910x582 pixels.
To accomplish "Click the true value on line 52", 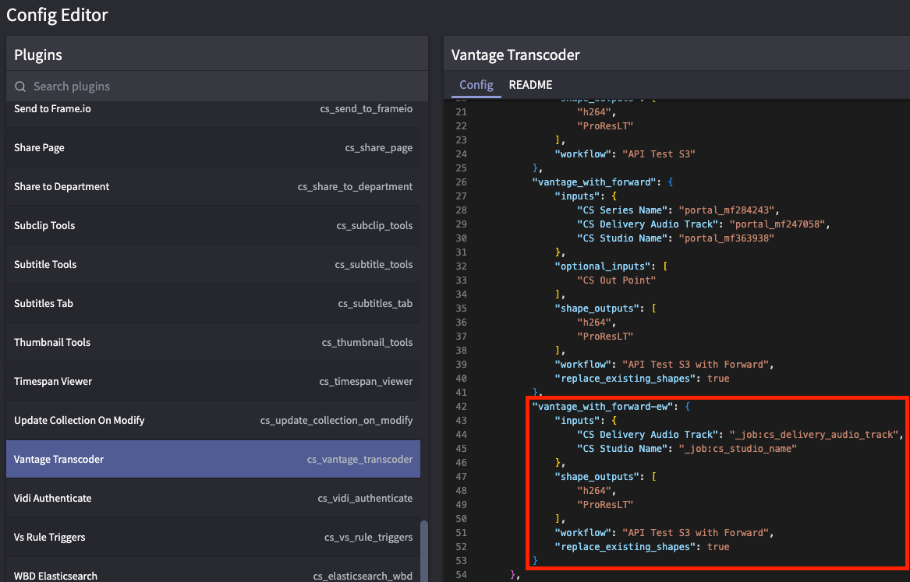I will pos(718,547).
